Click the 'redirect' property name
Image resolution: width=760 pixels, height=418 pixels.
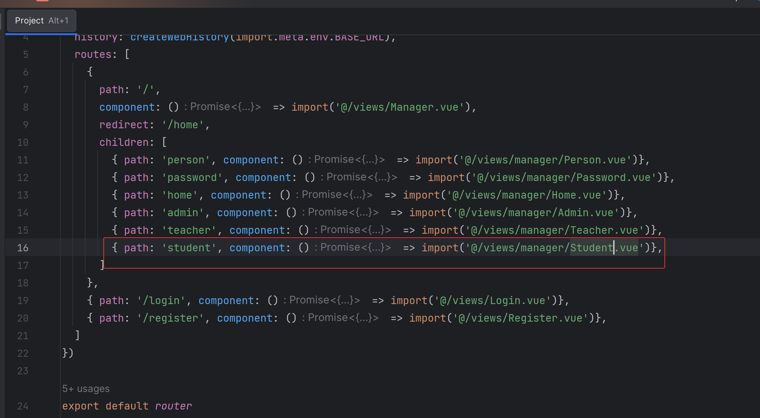pyautogui.click(x=124, y=125)
